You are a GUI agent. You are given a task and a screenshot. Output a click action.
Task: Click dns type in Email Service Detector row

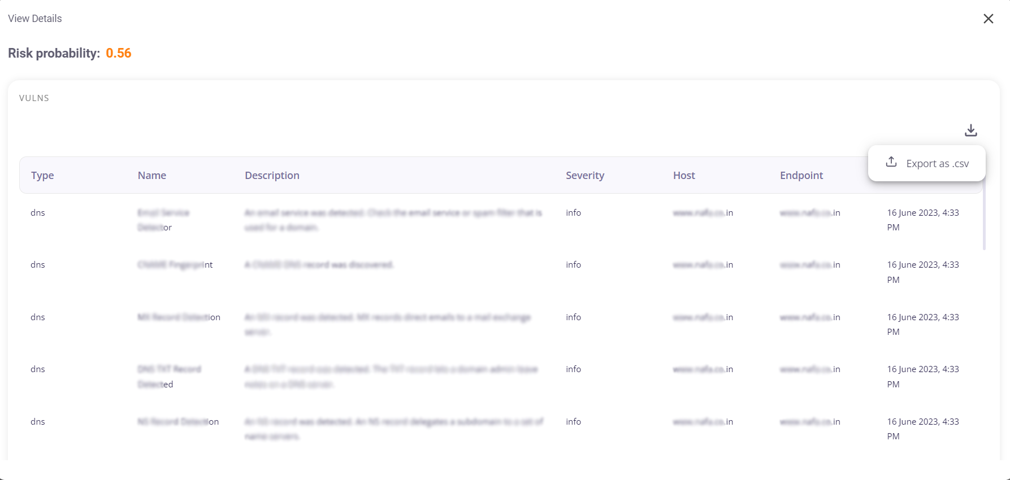(x=38, y=213)
